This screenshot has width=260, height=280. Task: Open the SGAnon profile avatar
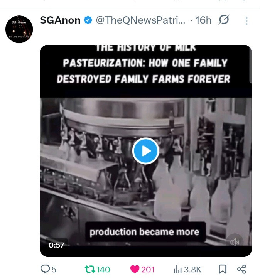point(19,29)
